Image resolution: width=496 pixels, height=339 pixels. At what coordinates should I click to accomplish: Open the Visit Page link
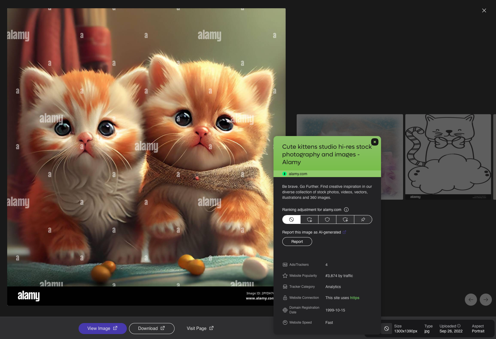[200, 328]
